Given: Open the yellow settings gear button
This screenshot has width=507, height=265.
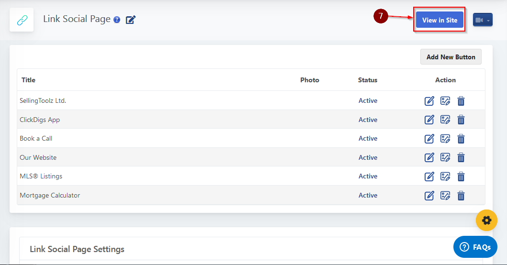Looking at the screenshot, I should 486,220.
